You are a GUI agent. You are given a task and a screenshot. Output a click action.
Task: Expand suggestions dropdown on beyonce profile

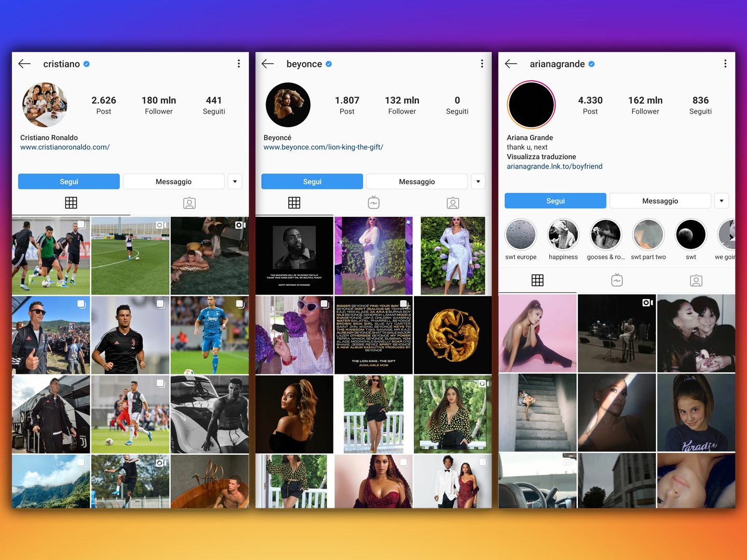tap(478, 181)
